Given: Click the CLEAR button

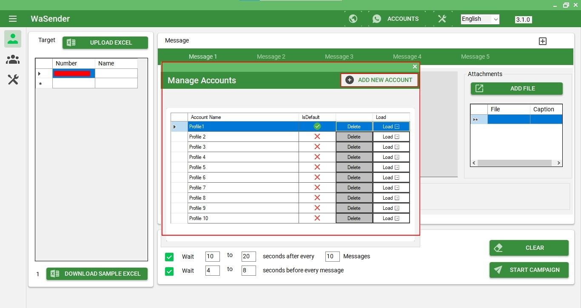Looking at the screenshot, I should click(x=529, y=248).
